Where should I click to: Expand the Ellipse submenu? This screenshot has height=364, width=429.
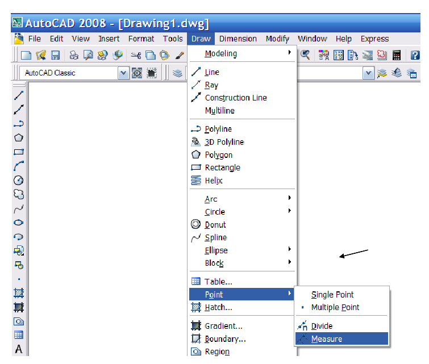click(x=242, y=250)
